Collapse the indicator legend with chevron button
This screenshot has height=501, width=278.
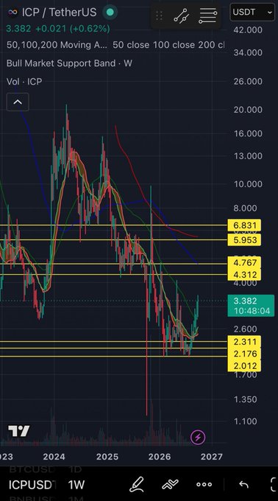click(x=18, y=102)
